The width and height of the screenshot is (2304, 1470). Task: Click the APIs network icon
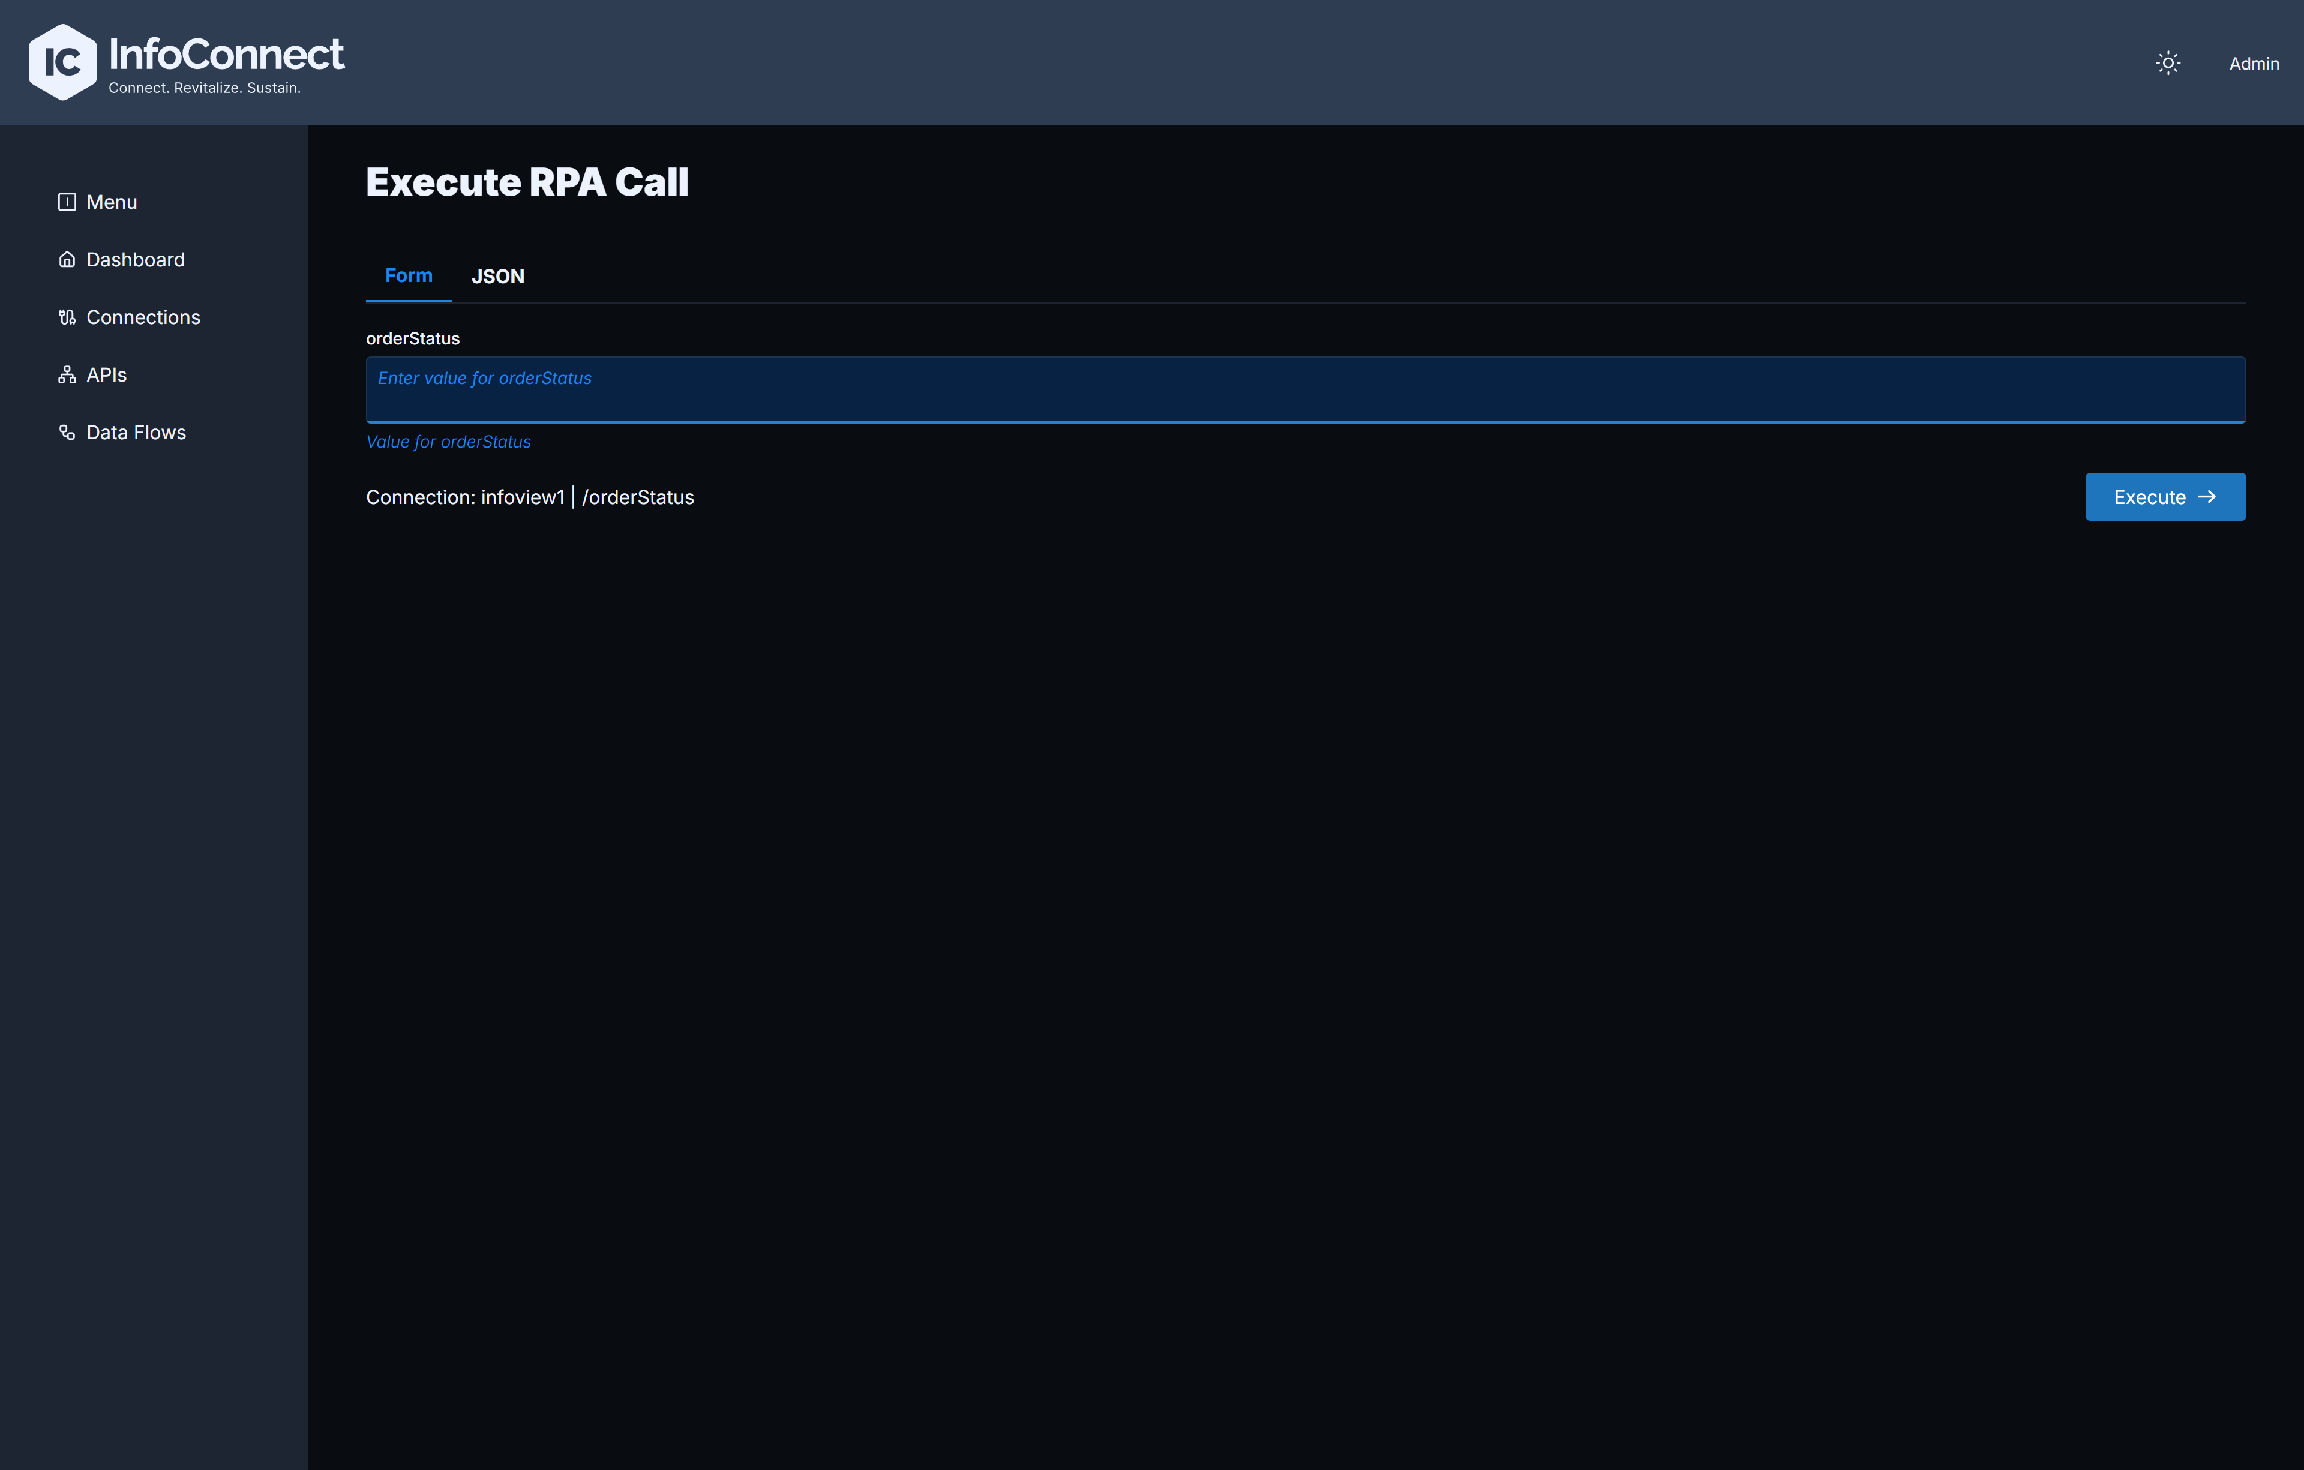[67, 374]
